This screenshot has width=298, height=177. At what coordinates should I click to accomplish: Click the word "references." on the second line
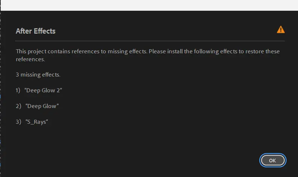point(30,59)
